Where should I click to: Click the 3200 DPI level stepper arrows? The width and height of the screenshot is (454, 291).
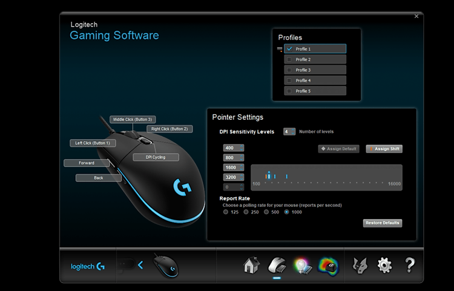pos(241,177)
